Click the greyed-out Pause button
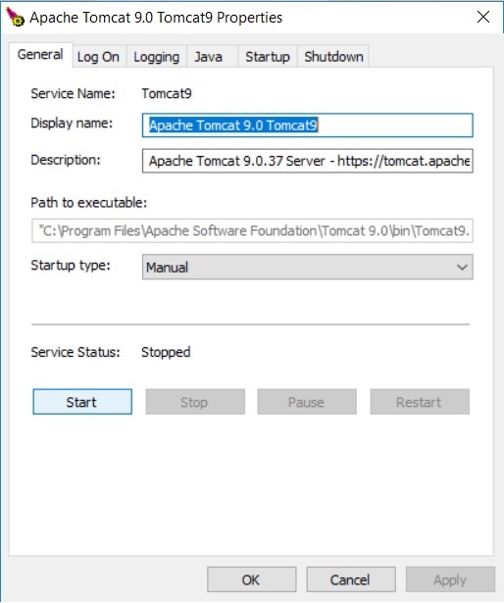Image resolution: width=504 pixels, height=603 pixels. tap(307, 402)
